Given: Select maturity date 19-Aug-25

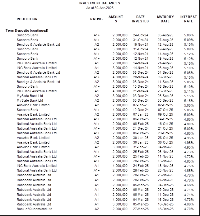Looking at the screenshot, I should 165,58.
